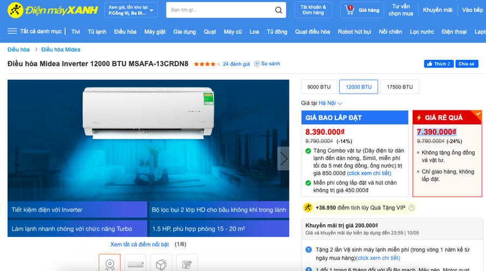
Task: Select the specifications note thumbnail
Action: tap(187, 262)
